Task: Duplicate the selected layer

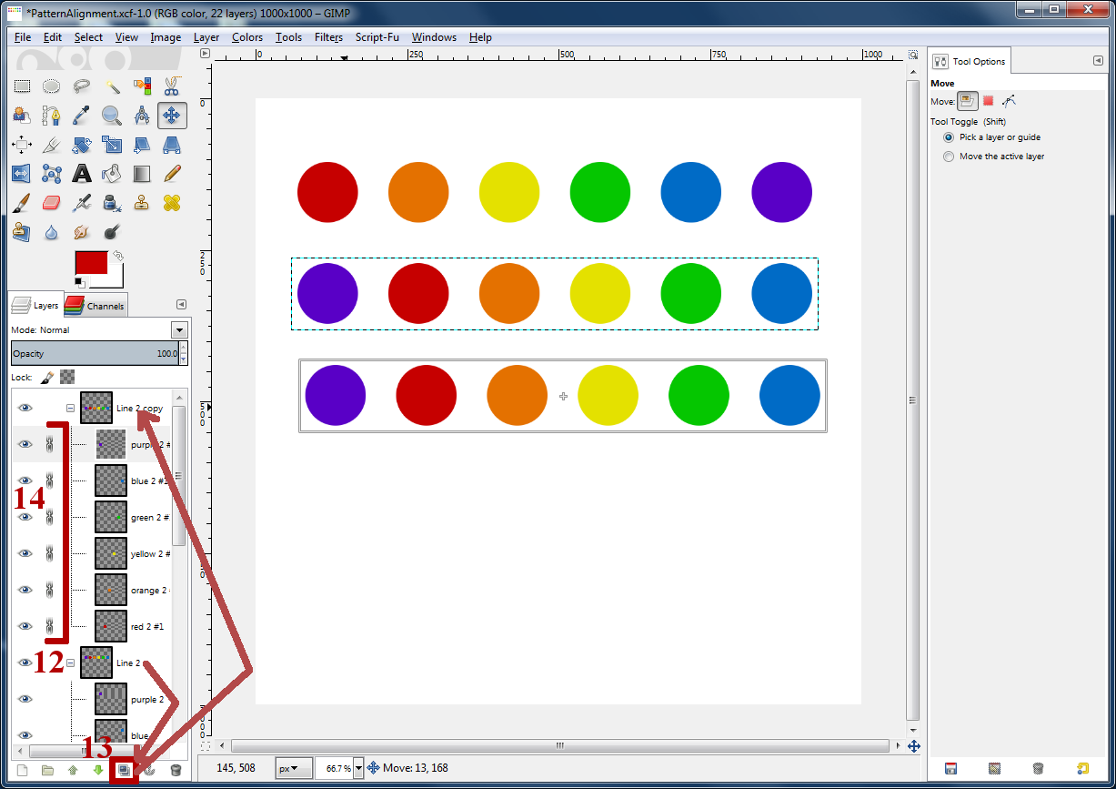Action: 125,769
